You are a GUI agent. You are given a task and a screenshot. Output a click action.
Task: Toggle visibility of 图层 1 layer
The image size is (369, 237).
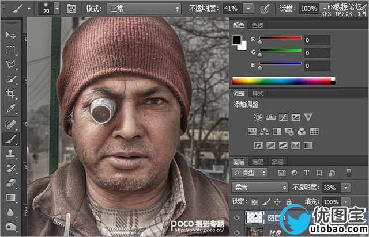(236, 217)
